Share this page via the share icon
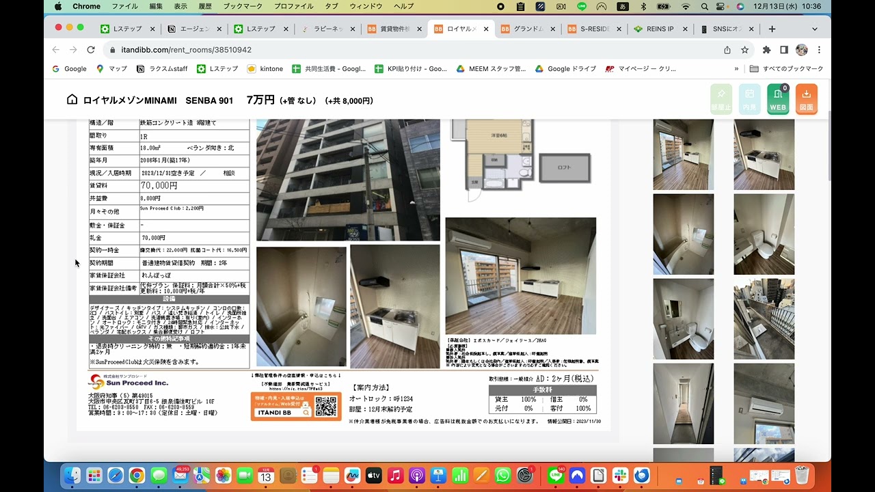875x492 pixels. 727,50
